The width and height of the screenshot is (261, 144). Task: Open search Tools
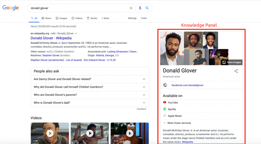point(144,18)
